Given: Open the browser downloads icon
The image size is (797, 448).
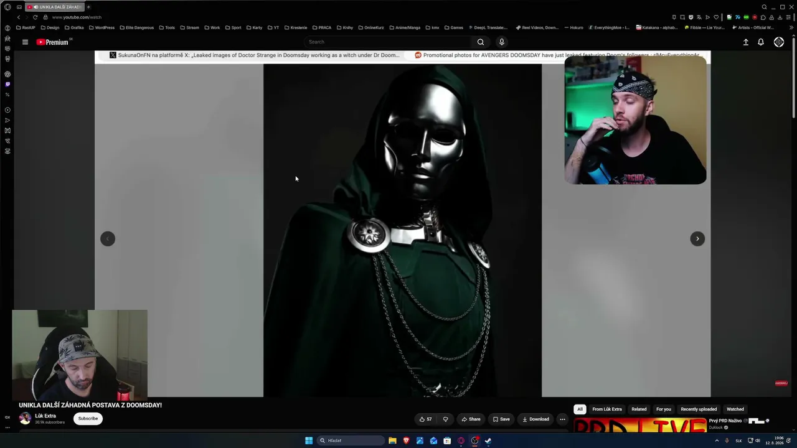Looking at the screenshot, I should 780,17.
